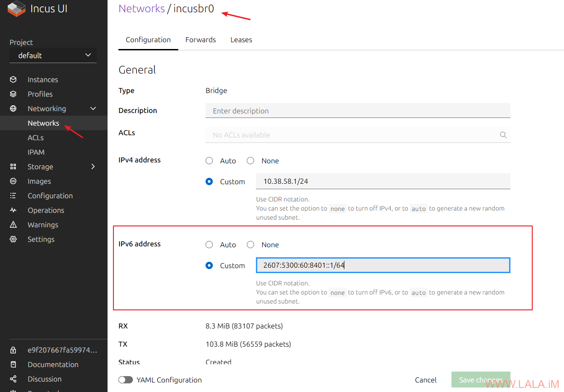
Task: Click the Storage grid icon
Action: pyautogui.click(x=13, y=167)
